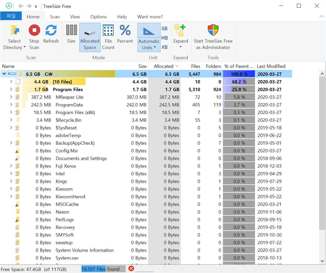Viewport: 326px width, 273px height.
Task: Collapse the C:\ root node
Action: tap(4, 74)
